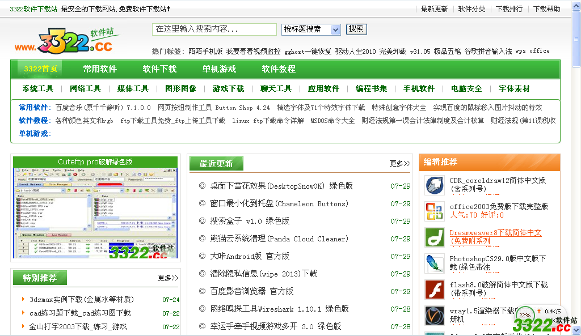Open 金山打字2003下载_练习_游戏
Screen dimensions: 581x336
coord(78,327)
